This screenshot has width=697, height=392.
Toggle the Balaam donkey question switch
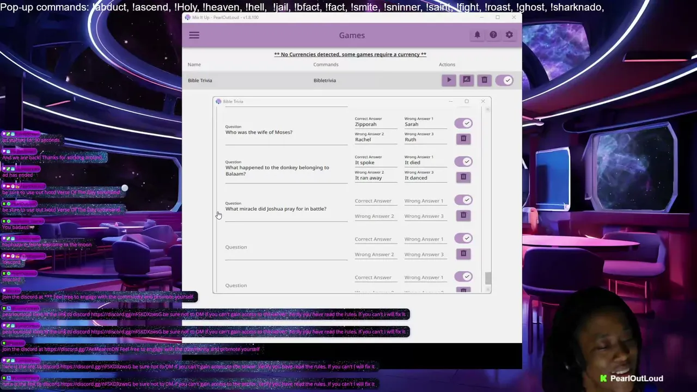463,162
